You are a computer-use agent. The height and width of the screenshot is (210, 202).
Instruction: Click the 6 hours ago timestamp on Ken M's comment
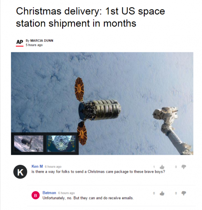click(x=53, y=167)
